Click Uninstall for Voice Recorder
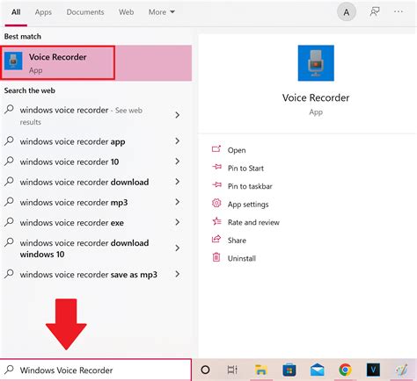This screenshot has height=381, width=417. pos(242,258)
